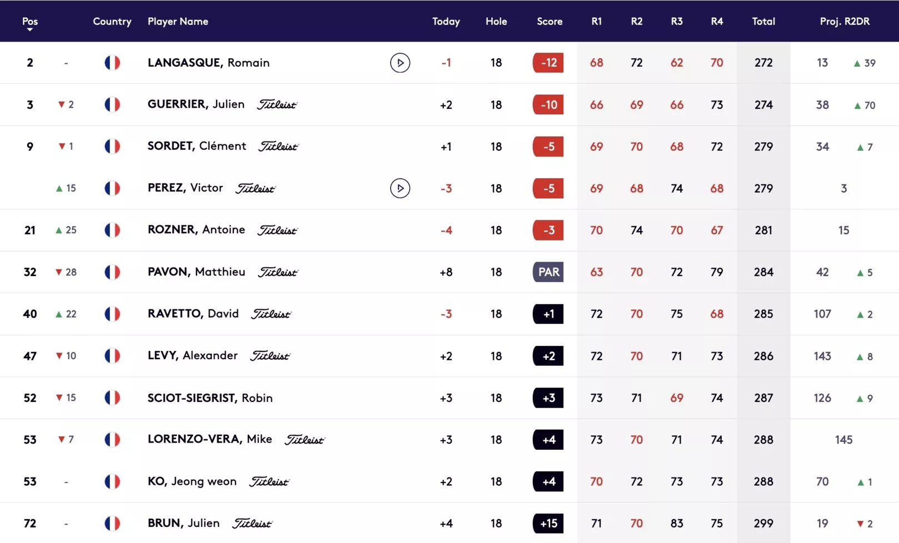The height and width of the screenshot is (543, 899).
Task: Open player LANGASQUE, Romain profile
Action: coord(208,63)
